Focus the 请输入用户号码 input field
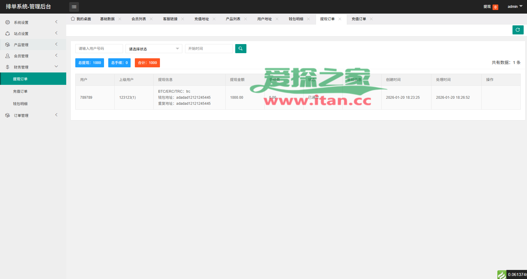 (x=99, y=49)
